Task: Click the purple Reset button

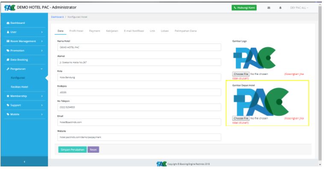Action: click(x=93, y=150)
